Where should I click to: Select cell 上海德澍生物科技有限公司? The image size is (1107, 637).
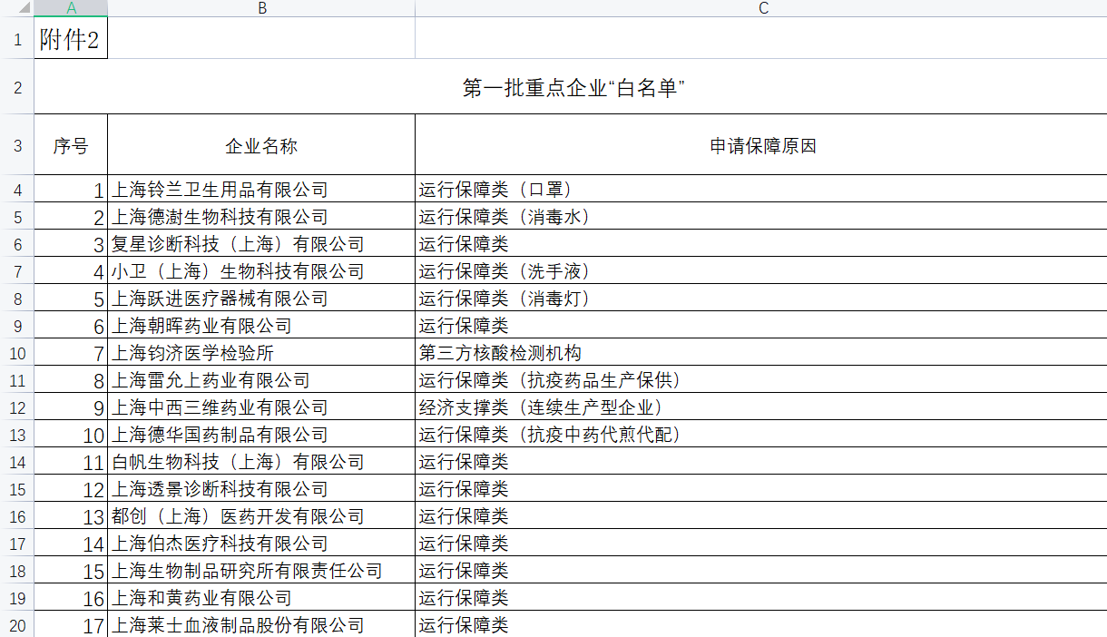pos(261,217)
